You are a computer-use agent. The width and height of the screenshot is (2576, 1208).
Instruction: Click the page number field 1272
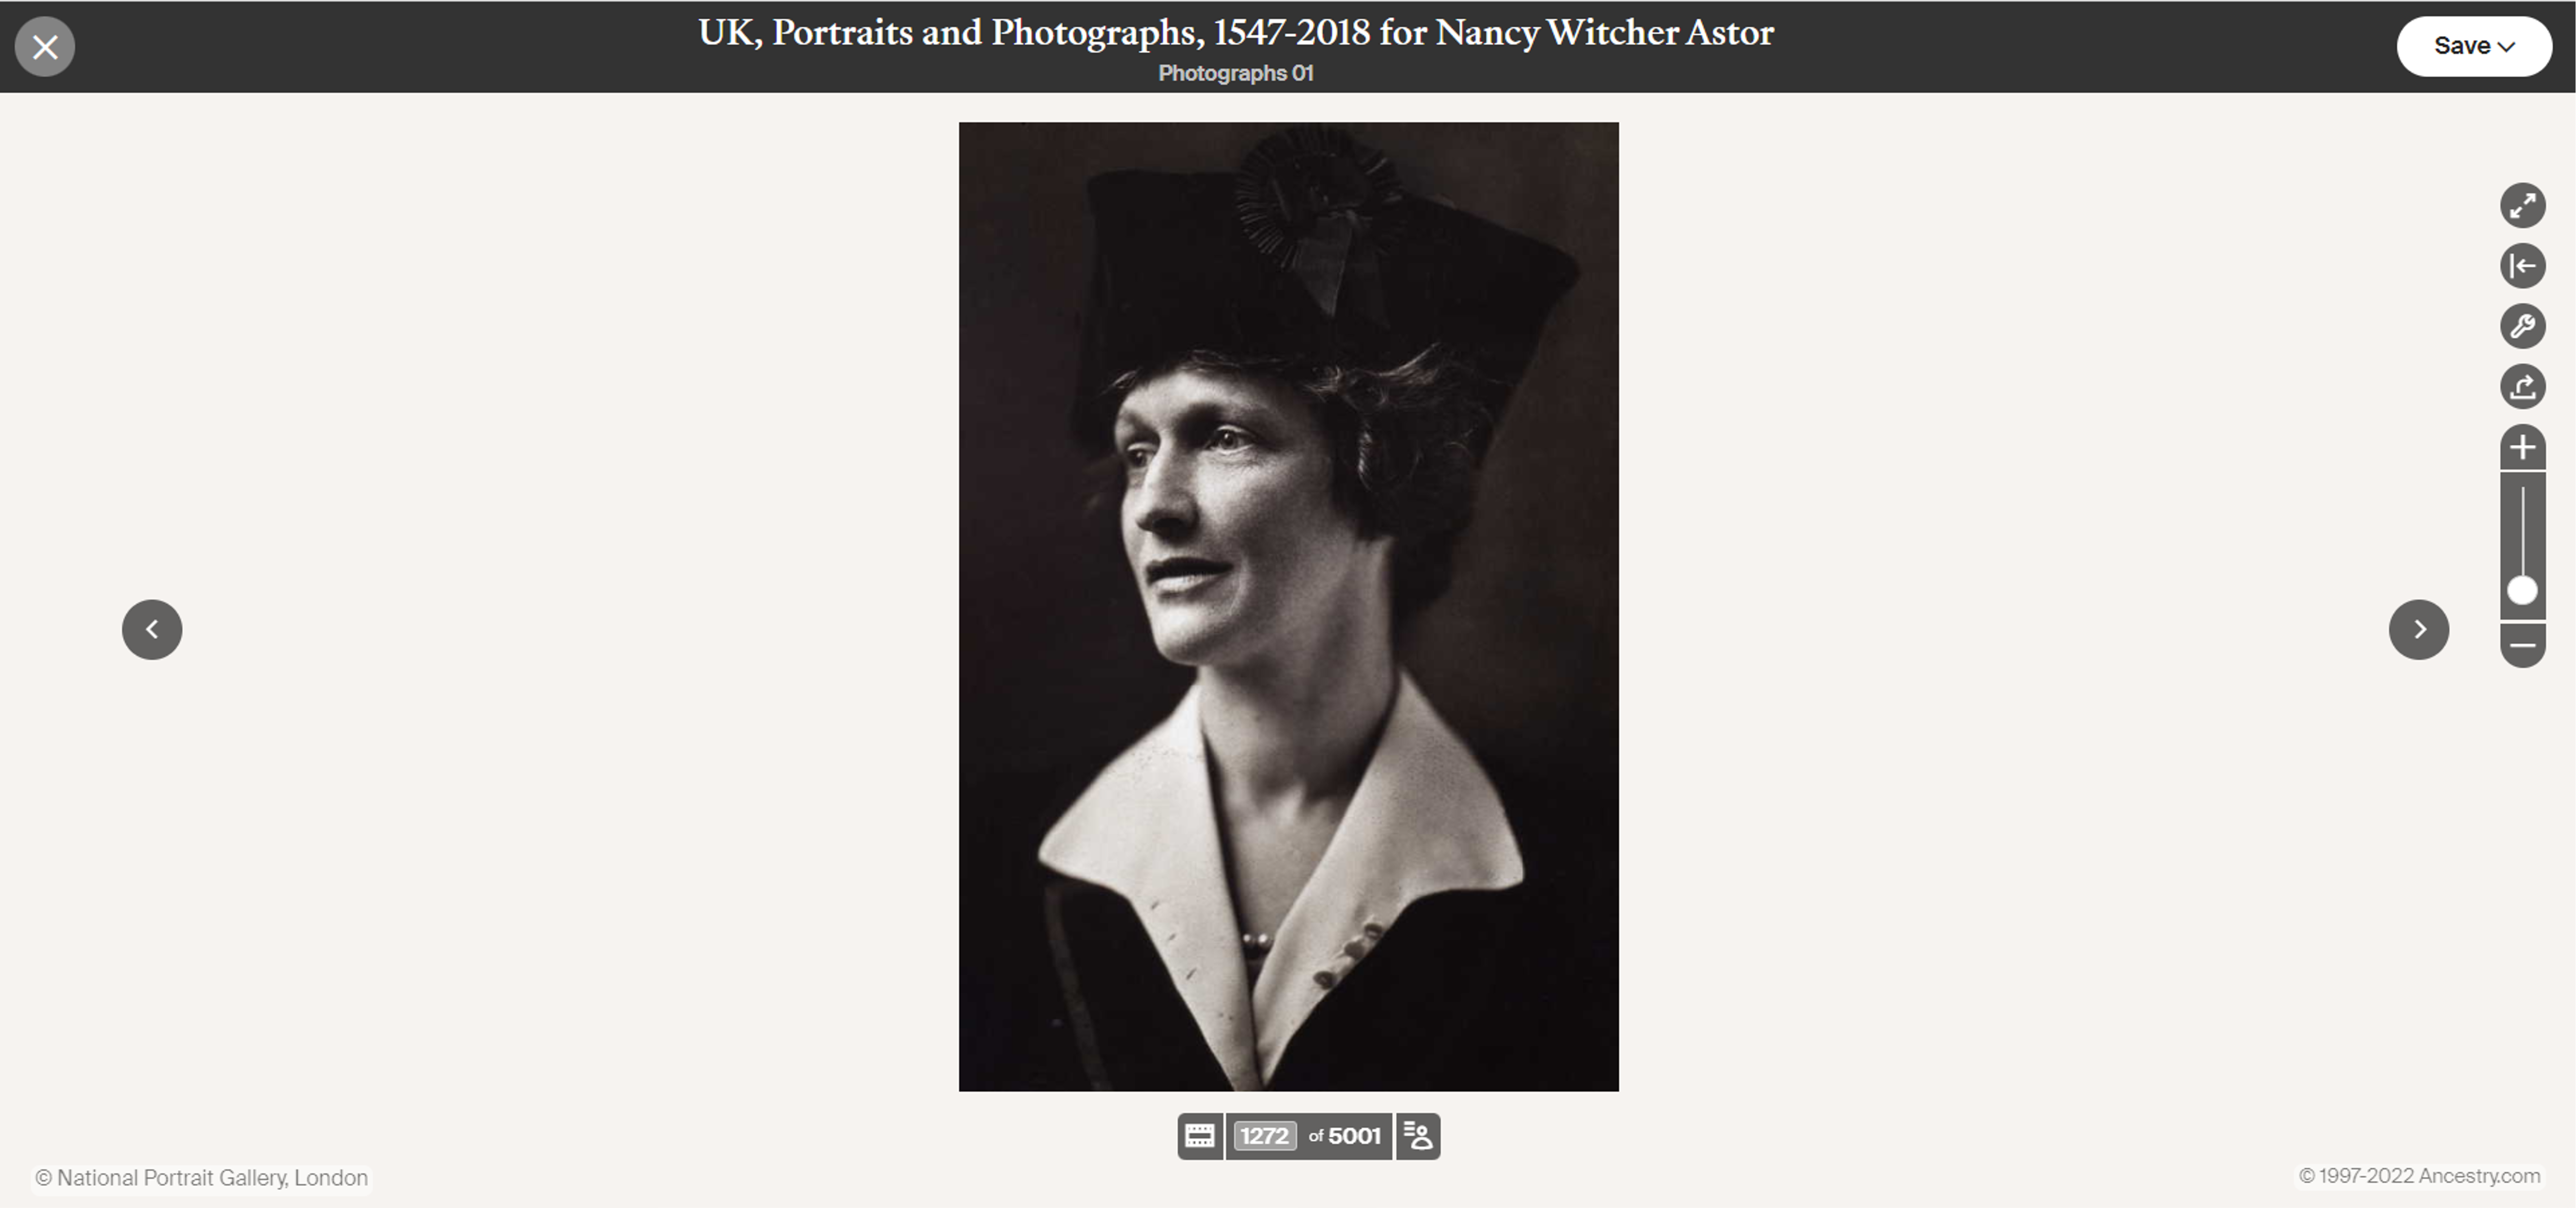point(1264,1136)
